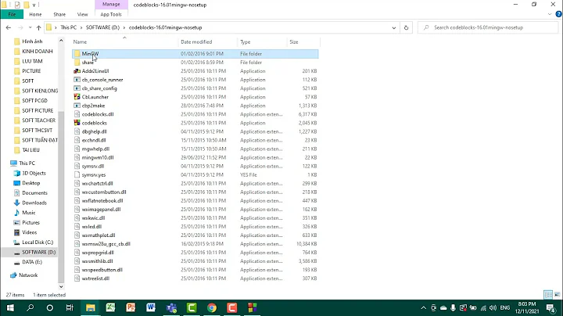Open the File menu tab

pos(12,14)
